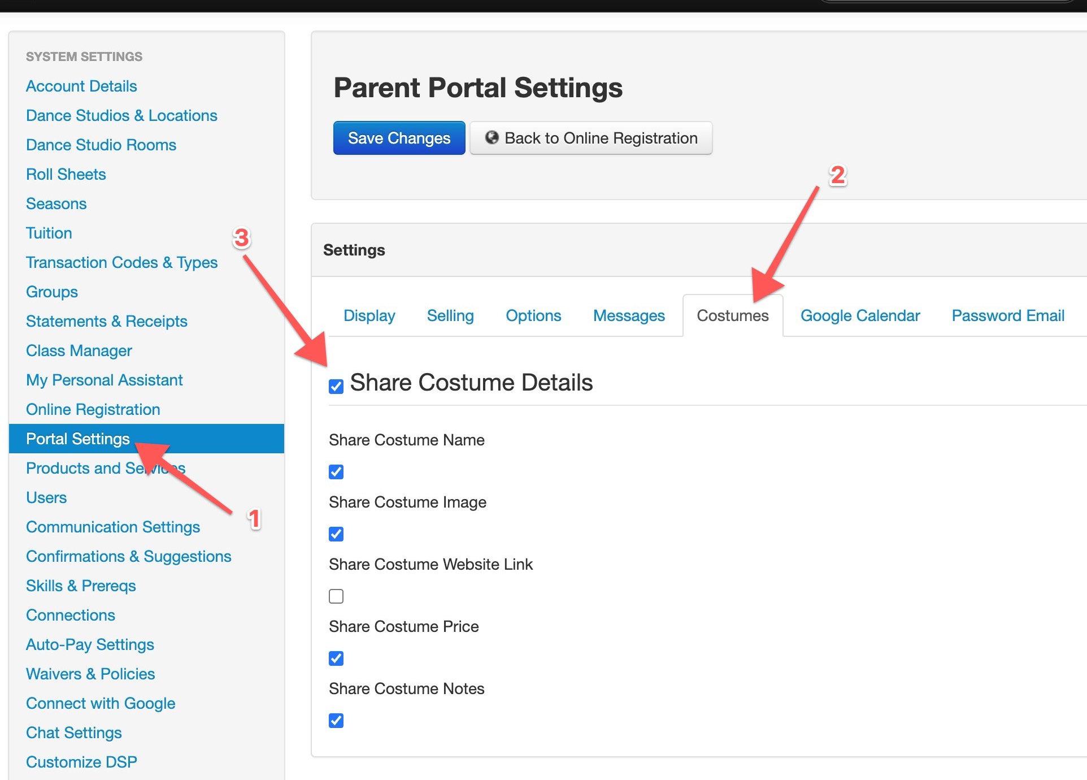Go to Waivers & Policies
The image size is (1087, 780).
[90, 674]
